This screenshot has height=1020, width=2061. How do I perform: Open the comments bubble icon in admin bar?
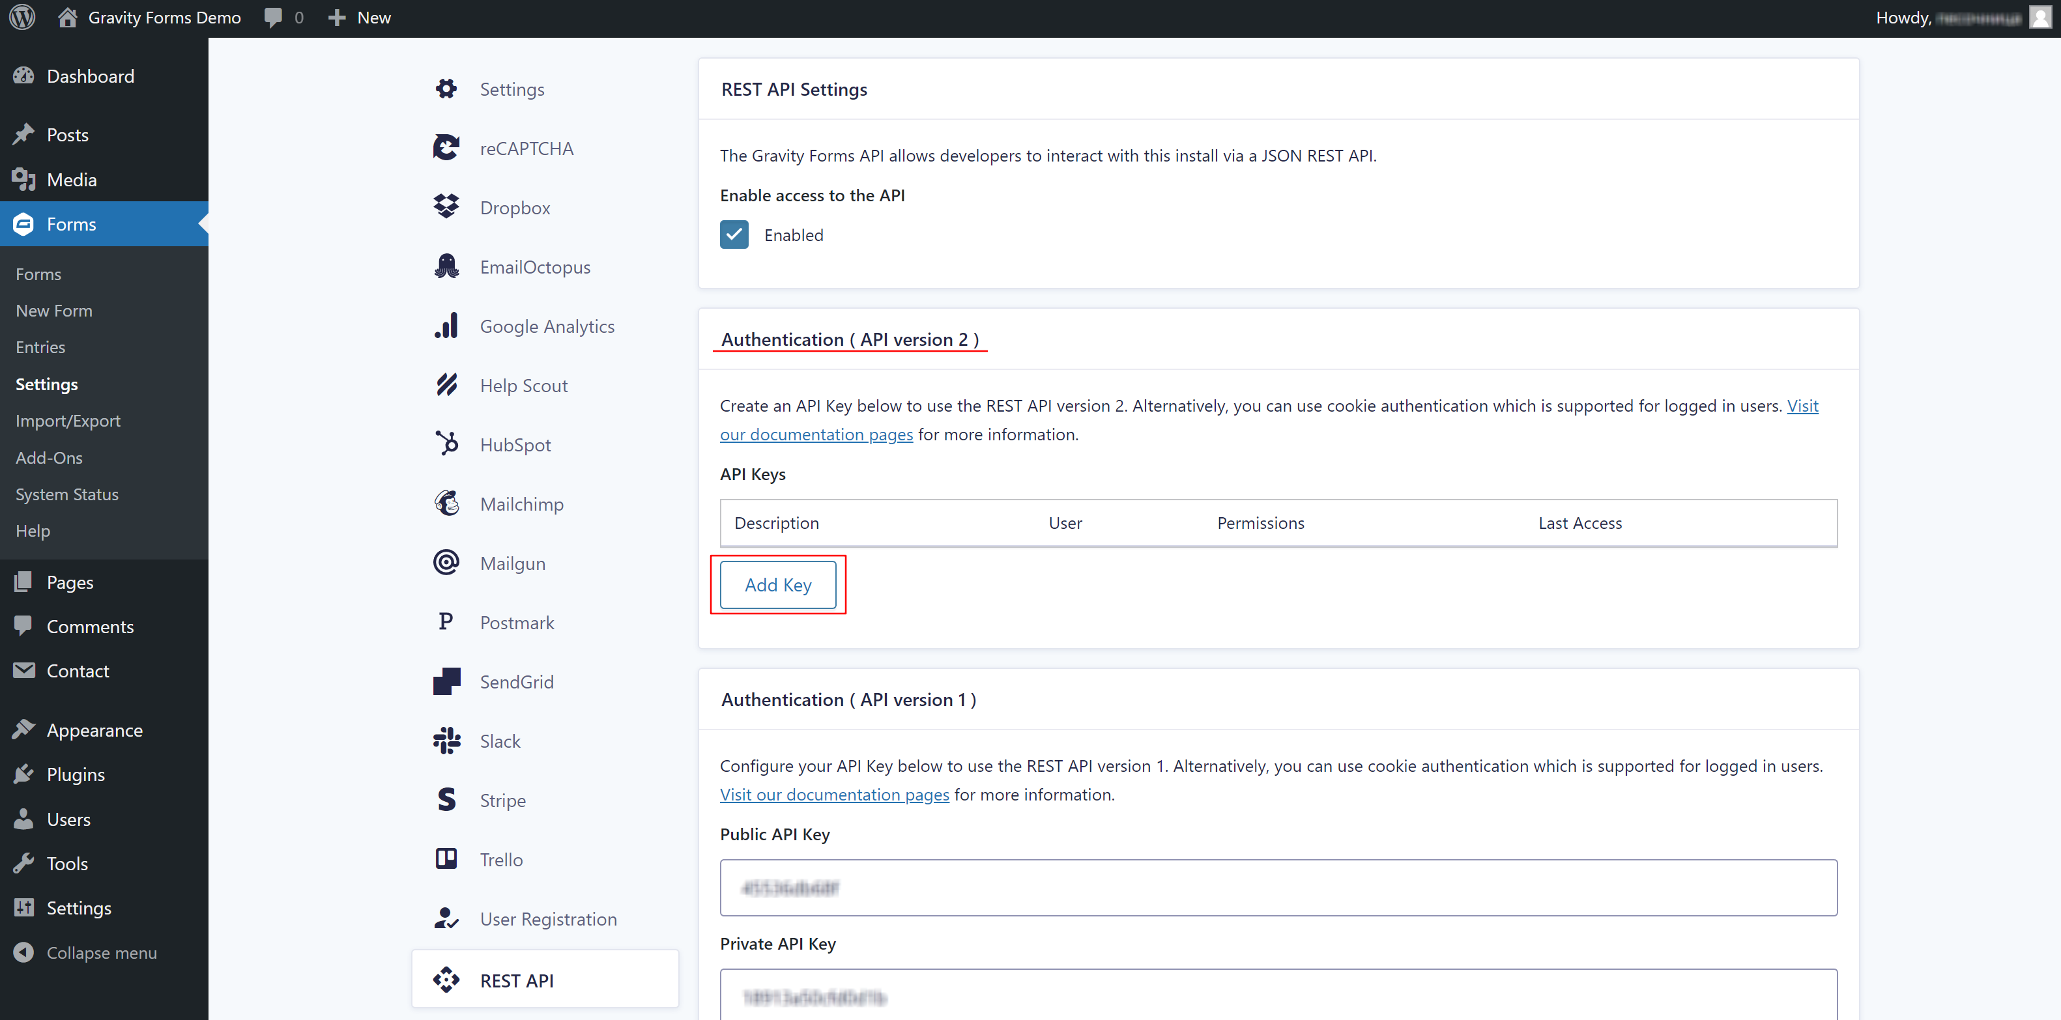[x=273, y=18]
